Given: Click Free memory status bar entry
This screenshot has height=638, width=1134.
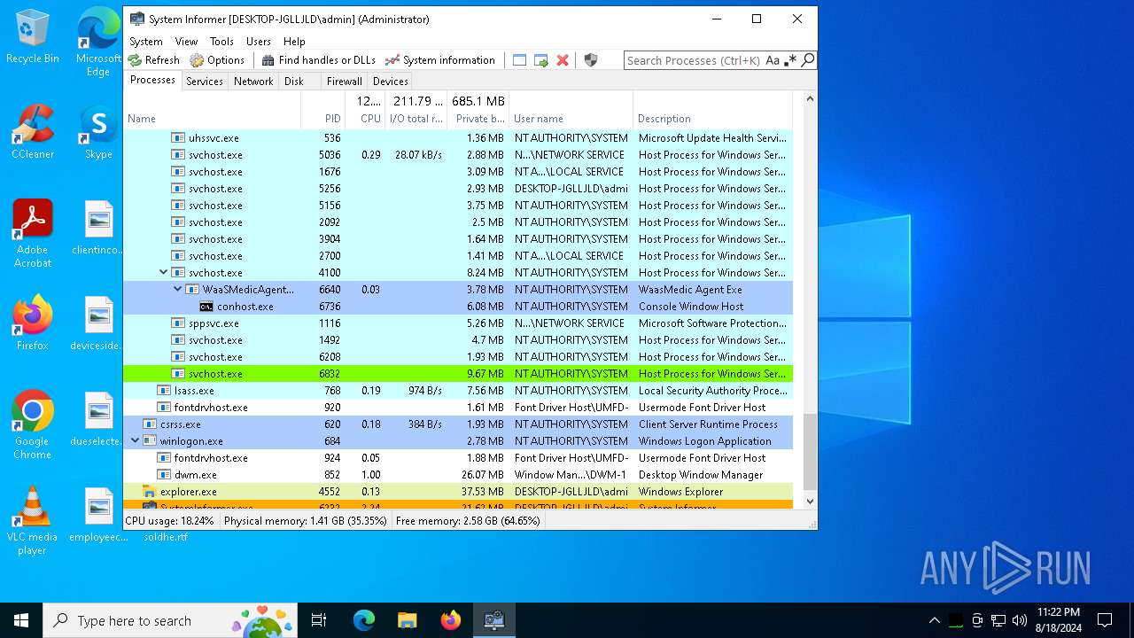Looking at the screenshot, I should tap(468, 521).
